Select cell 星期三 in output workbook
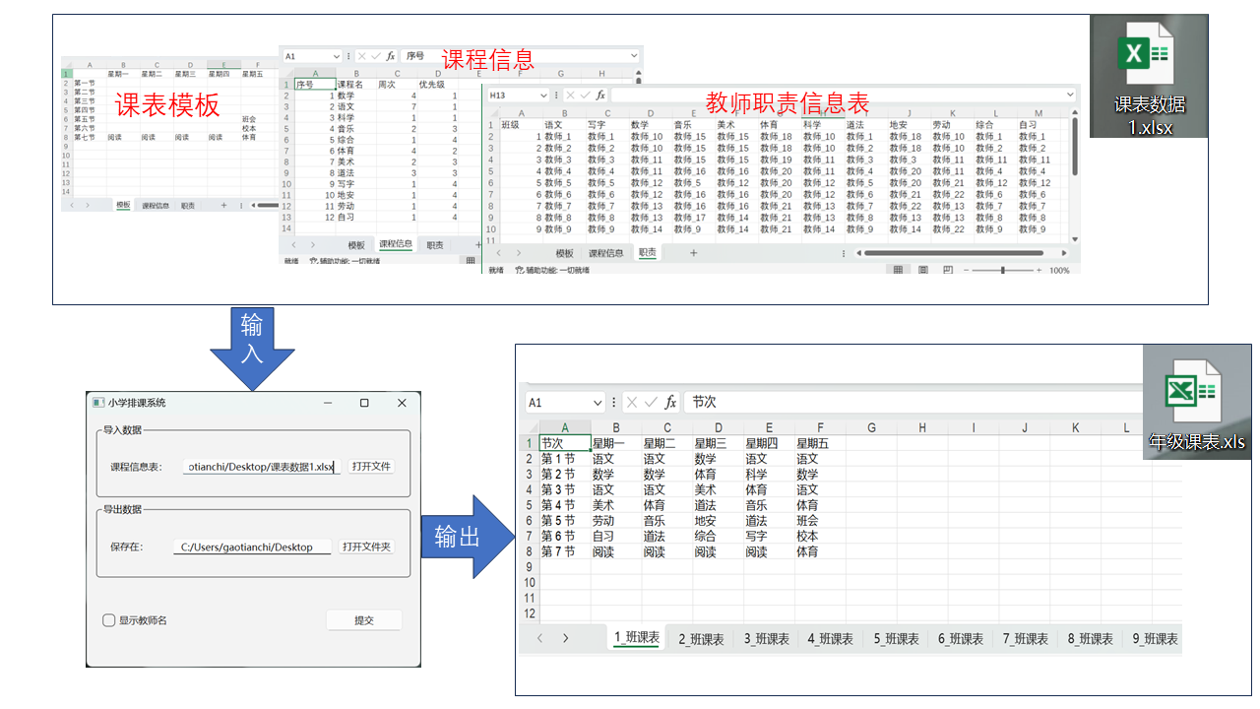 (x=719, y=443)
